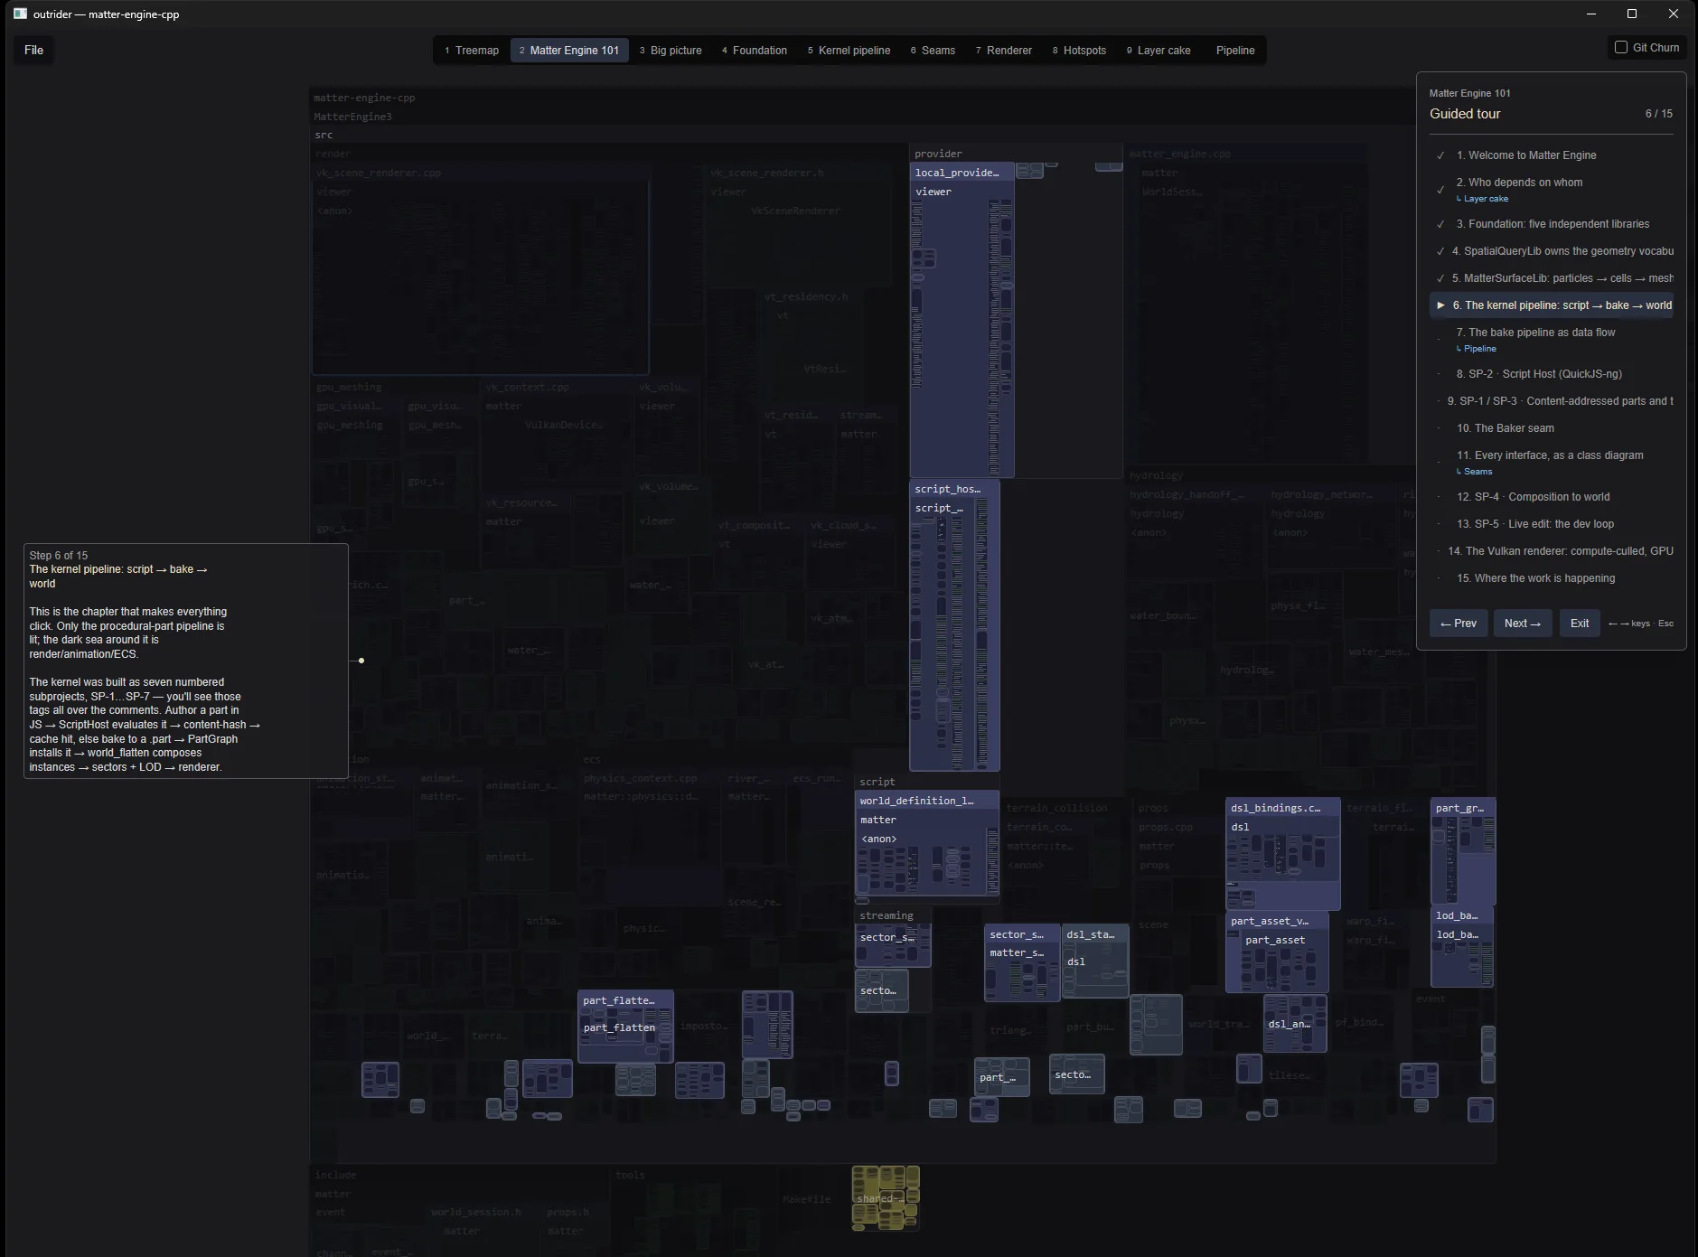1698x1257 pixels.
Task: Select tour step 8 SP-2 Script Host
Action: coord(1552,374)
